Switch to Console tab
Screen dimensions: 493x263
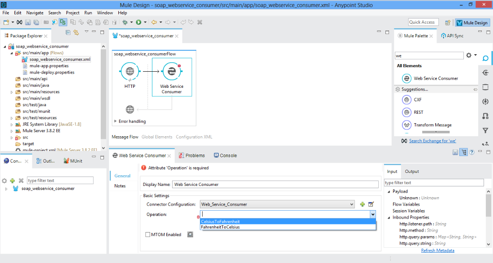pyautogui.click(x=225, y=155)
